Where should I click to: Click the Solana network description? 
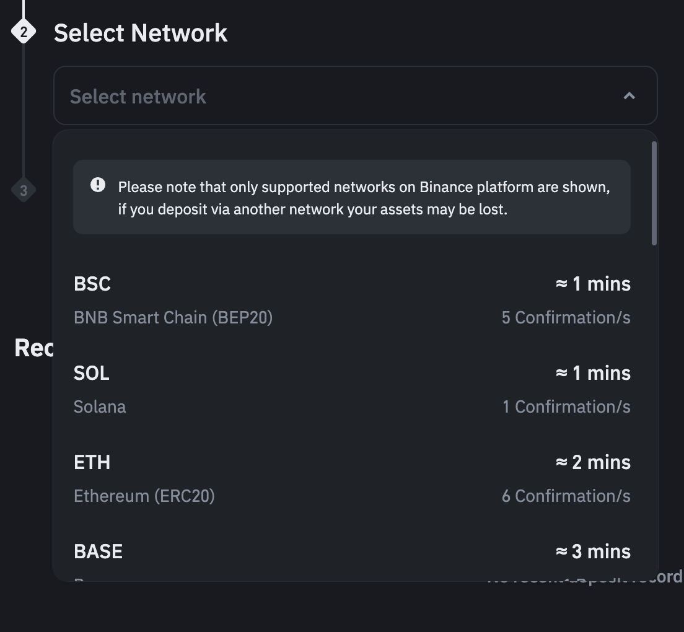pos(100,407)
